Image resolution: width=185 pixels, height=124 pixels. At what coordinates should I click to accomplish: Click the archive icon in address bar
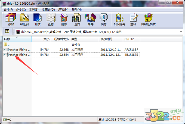click(18, 32)
